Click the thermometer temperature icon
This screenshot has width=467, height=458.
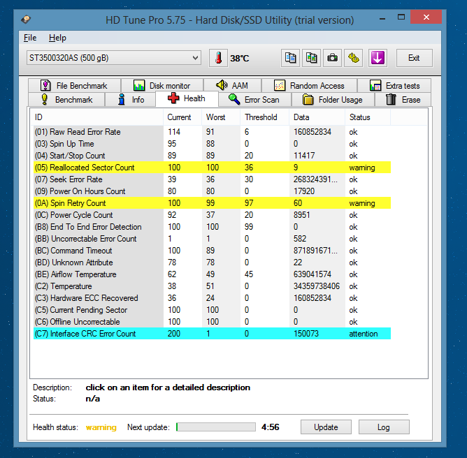tap(218, 58)
